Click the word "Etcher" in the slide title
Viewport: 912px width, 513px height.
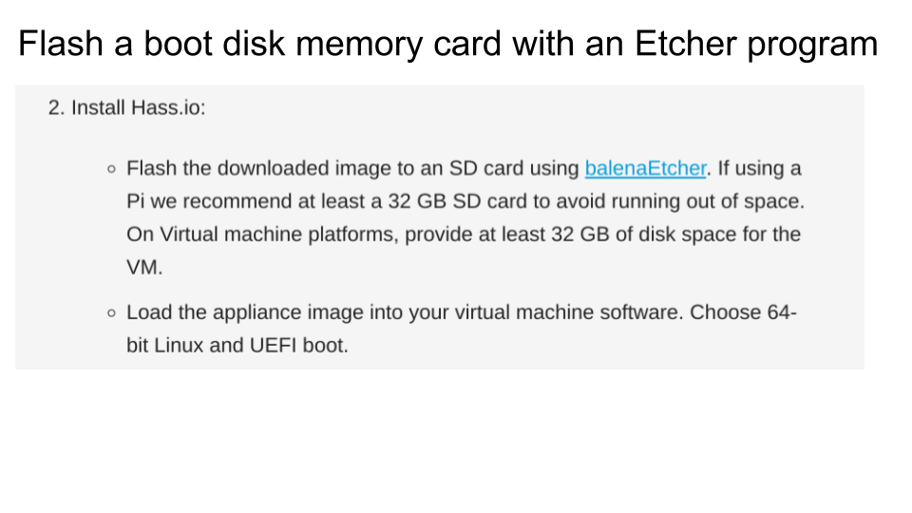click(685, 43)
